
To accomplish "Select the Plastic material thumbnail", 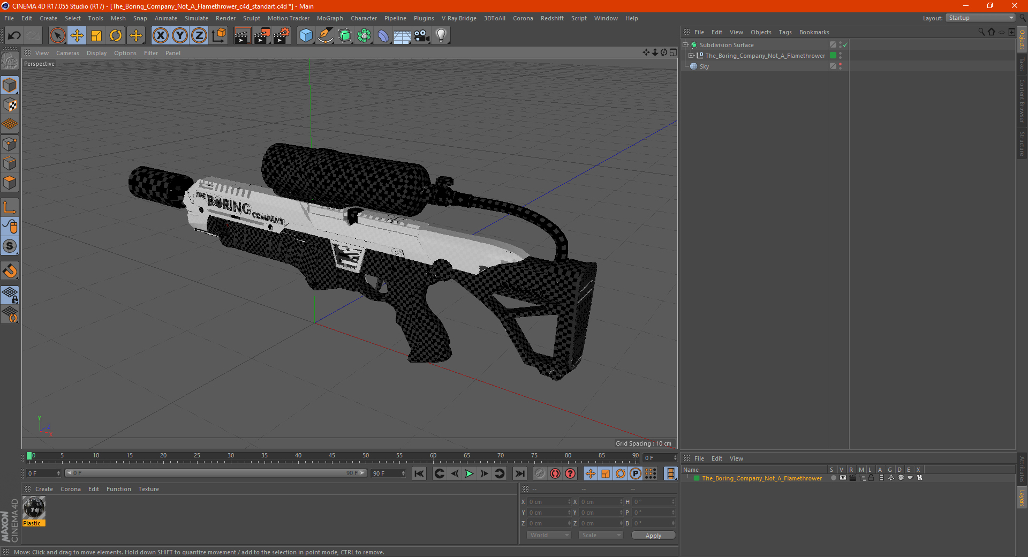I will 34,508.
